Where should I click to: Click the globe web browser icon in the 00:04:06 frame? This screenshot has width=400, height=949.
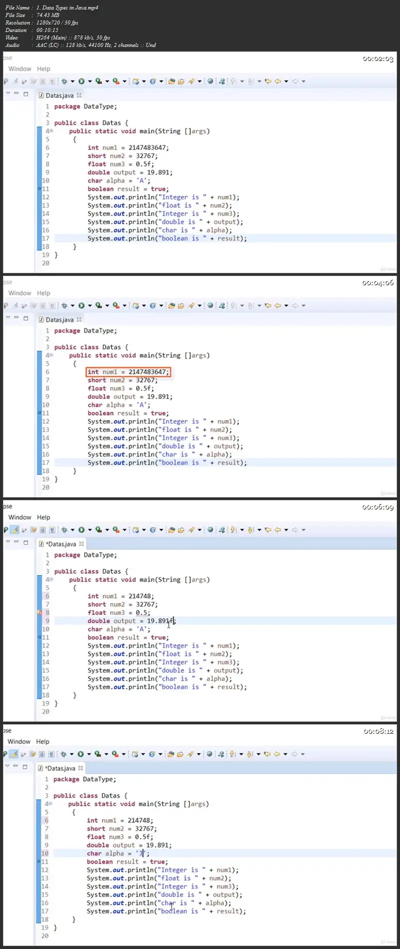coord(210,305)
